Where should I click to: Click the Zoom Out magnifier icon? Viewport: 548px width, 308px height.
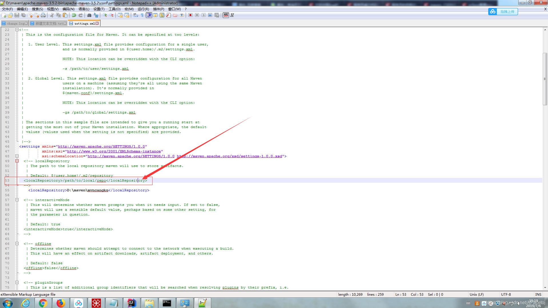[x=111, y=15]
